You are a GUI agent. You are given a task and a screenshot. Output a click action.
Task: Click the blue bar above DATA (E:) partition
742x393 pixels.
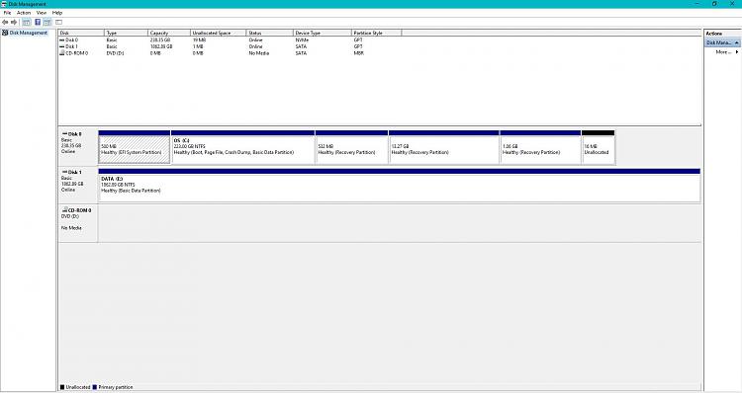(400, 172)
